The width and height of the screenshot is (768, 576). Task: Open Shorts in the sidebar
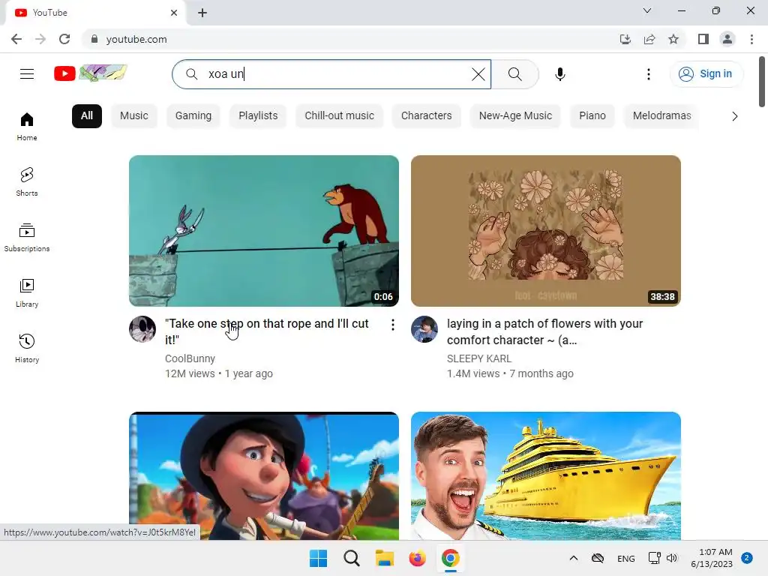click(x=27, y=181)
